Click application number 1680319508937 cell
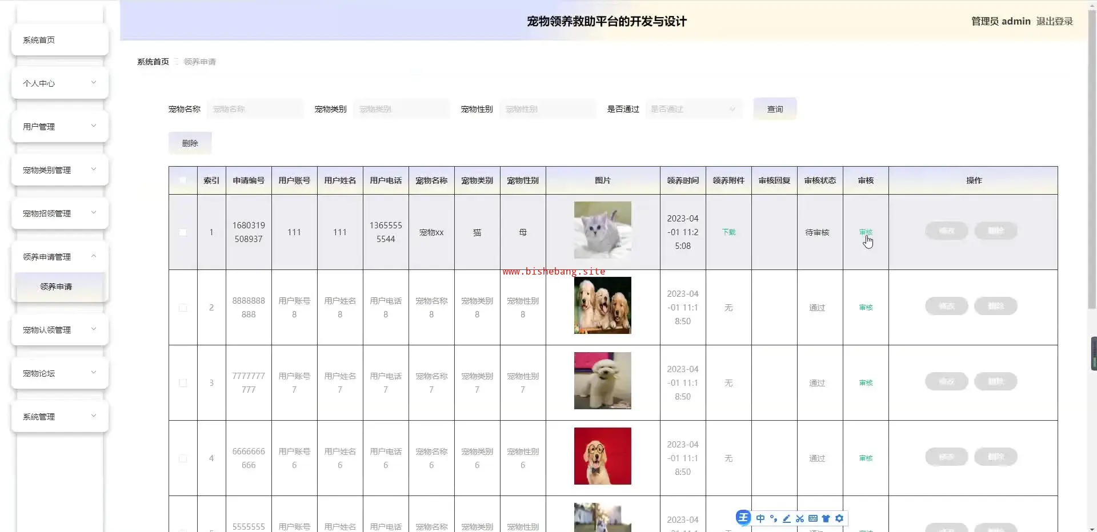 249,232
